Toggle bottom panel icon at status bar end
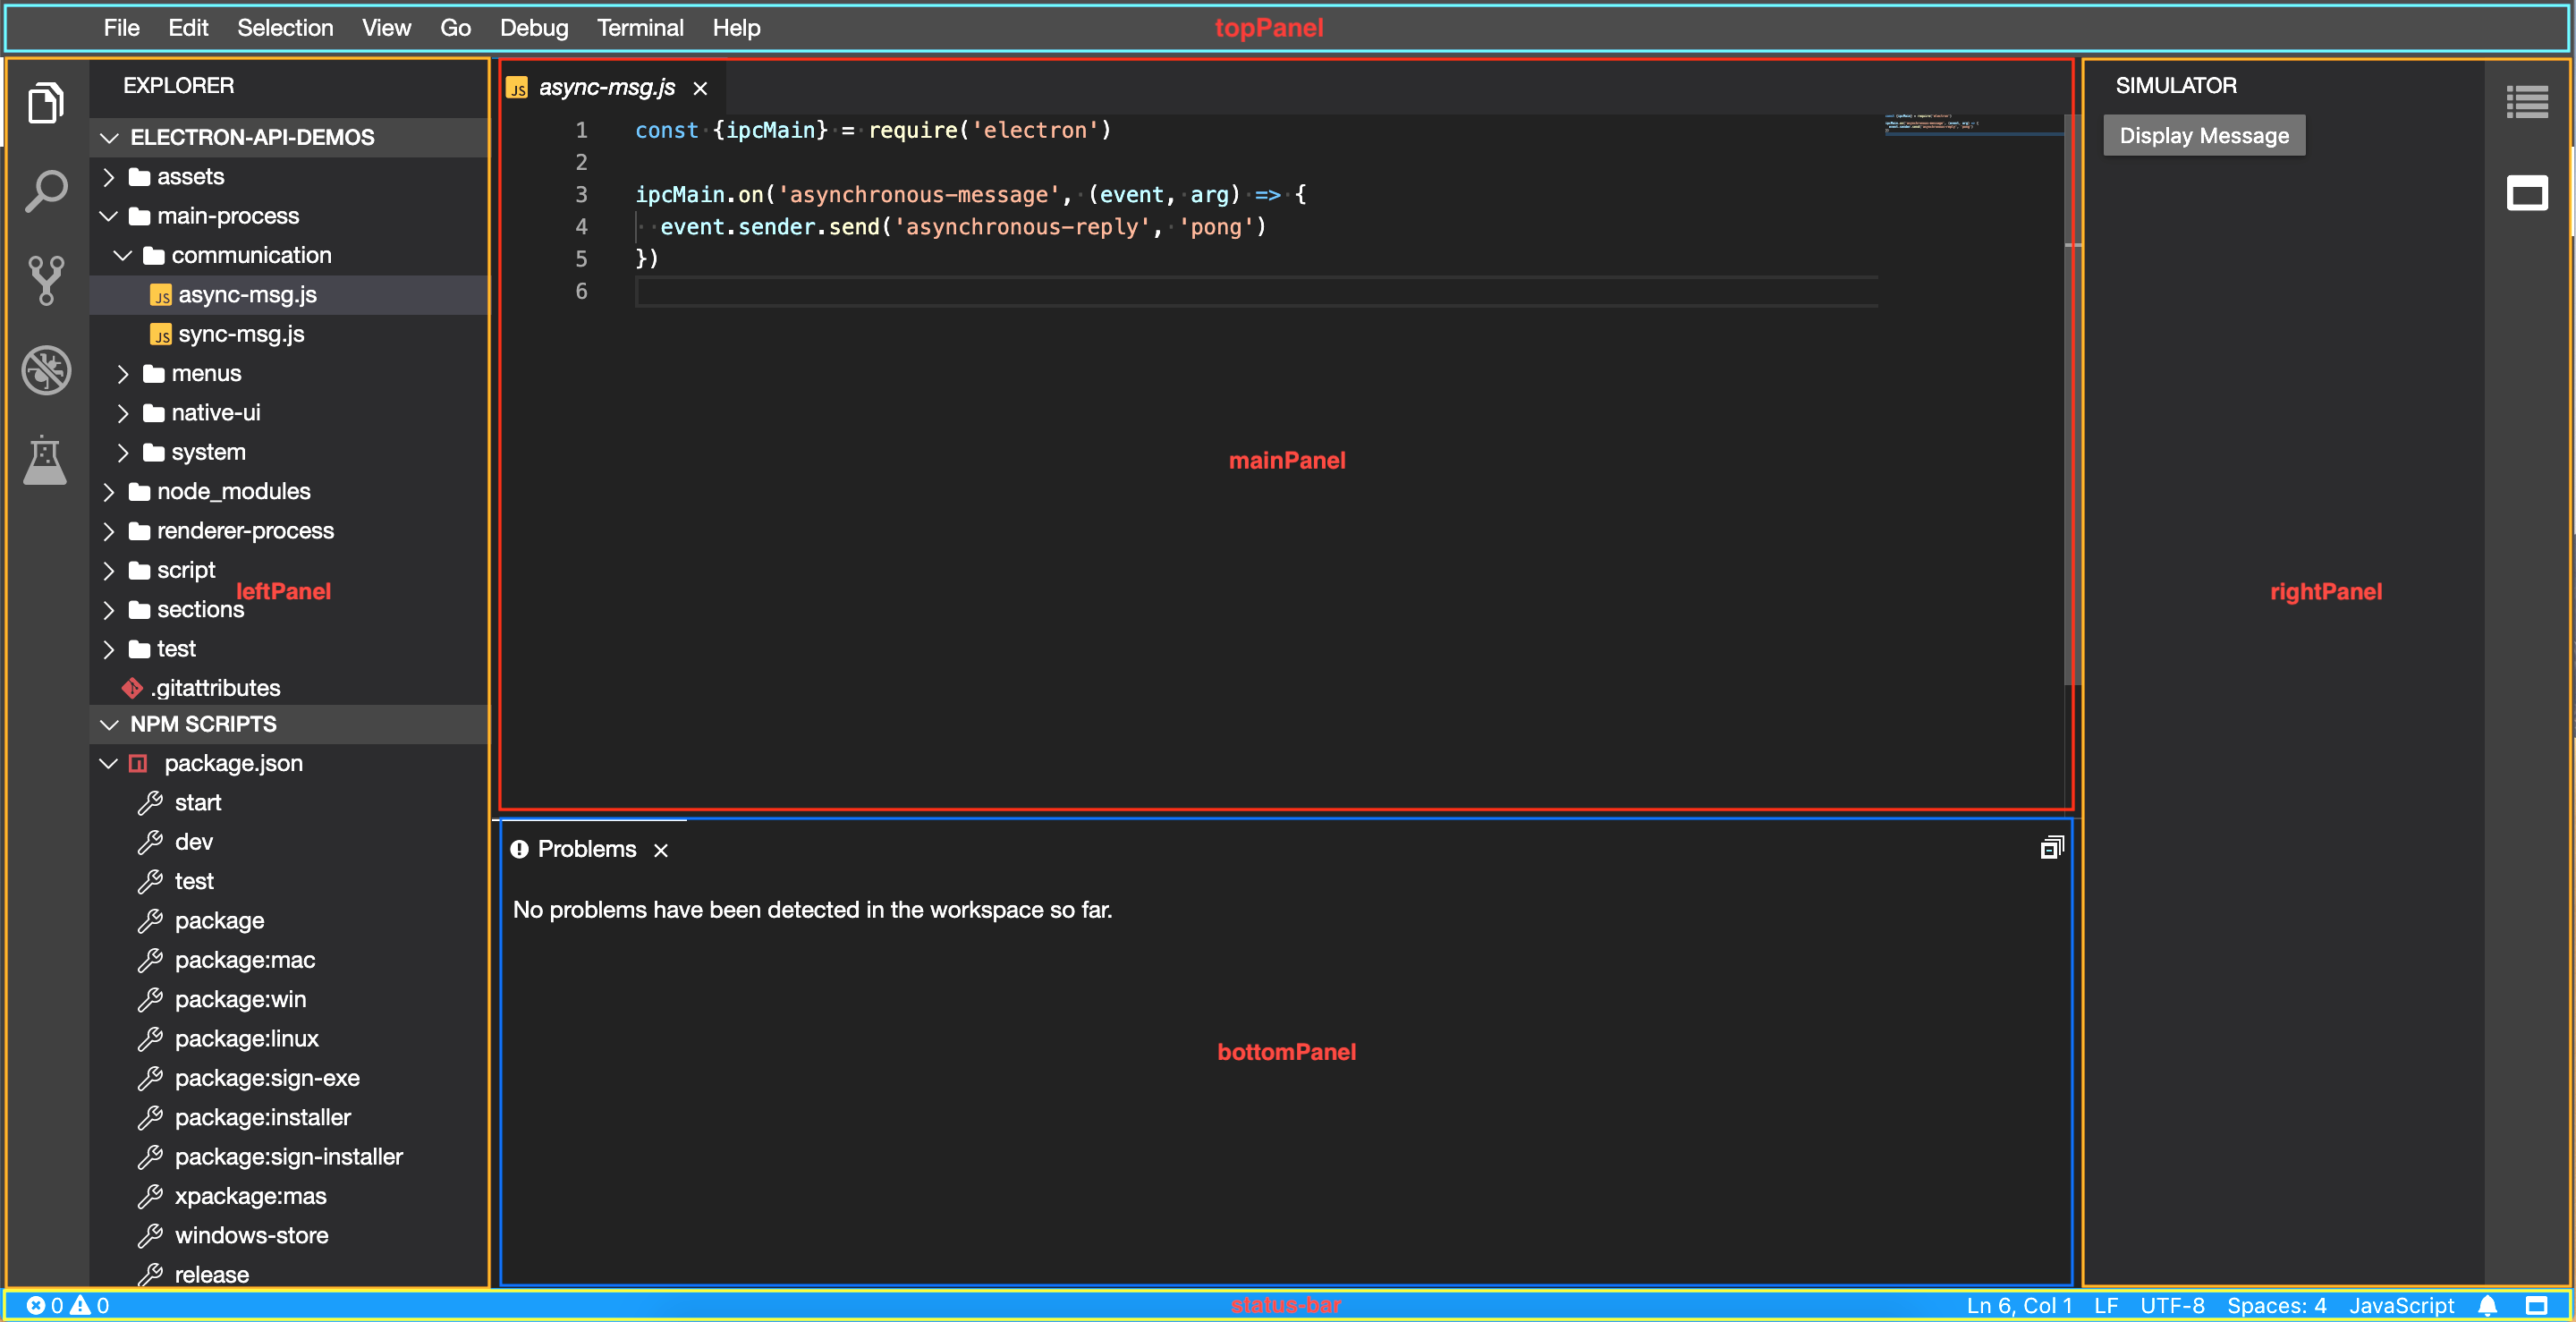This screenshot has width=2576, height=1322. tap(2536, 1305)
